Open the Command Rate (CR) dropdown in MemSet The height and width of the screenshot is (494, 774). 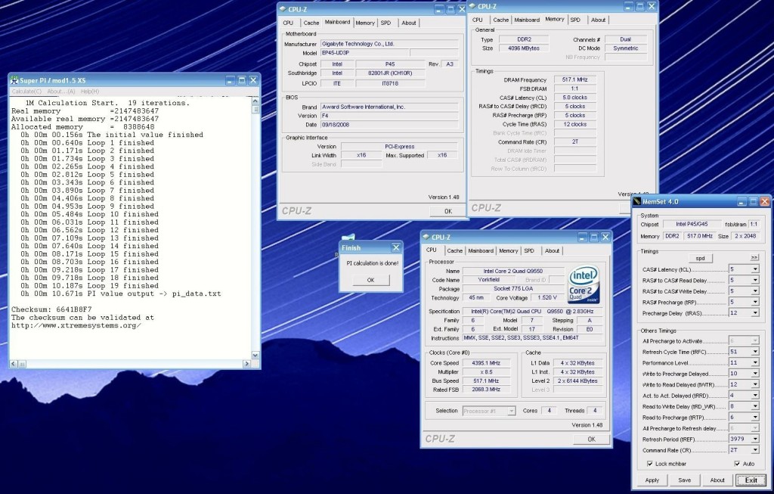[755, 449]
